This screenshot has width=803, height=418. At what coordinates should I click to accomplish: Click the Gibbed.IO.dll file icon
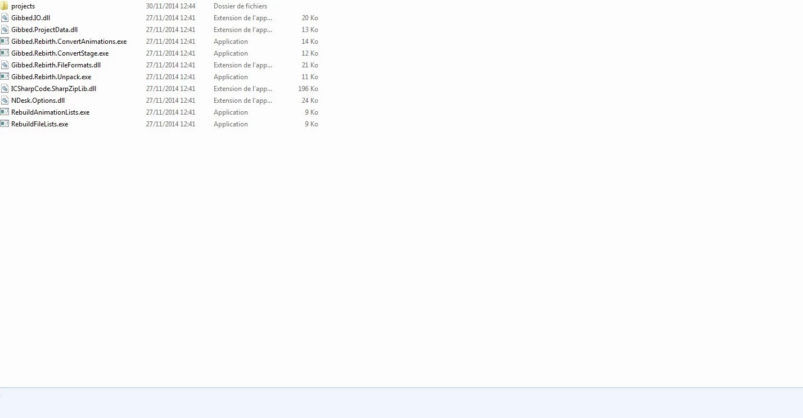coord(4,18)
